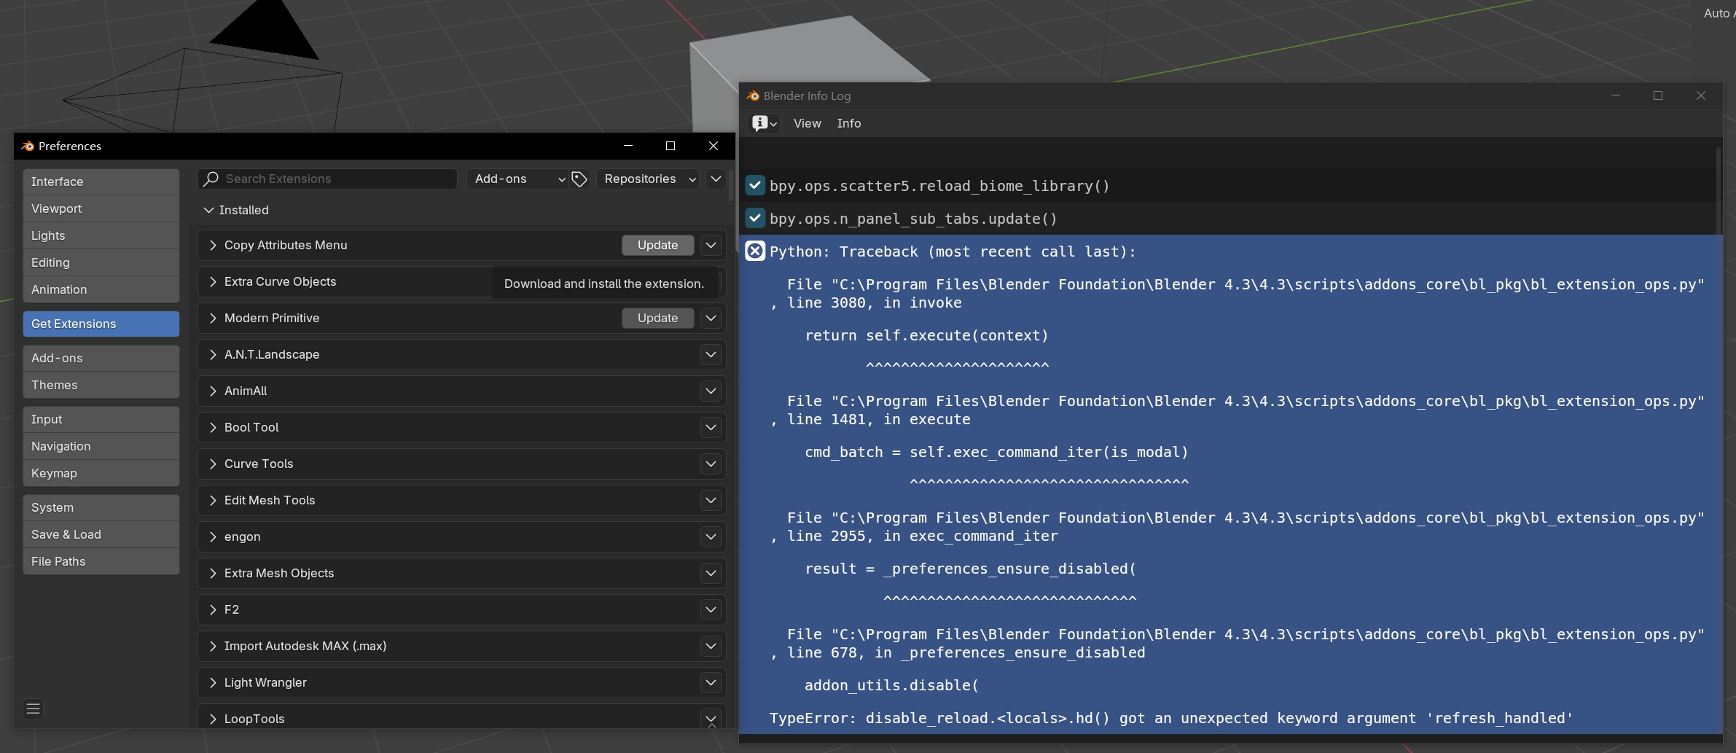Click inside the Search Extensions field
1736x753 pixels.
click(x=328, y=179)
